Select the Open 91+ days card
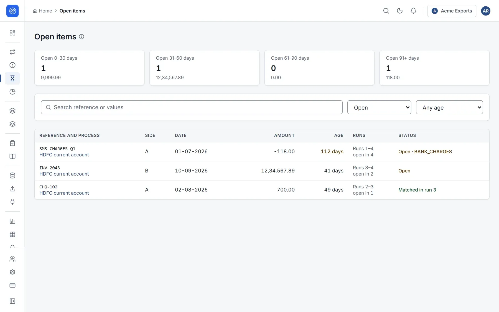Image resolution: width=499 pixels, height=312 pixels. coord(434,68)
